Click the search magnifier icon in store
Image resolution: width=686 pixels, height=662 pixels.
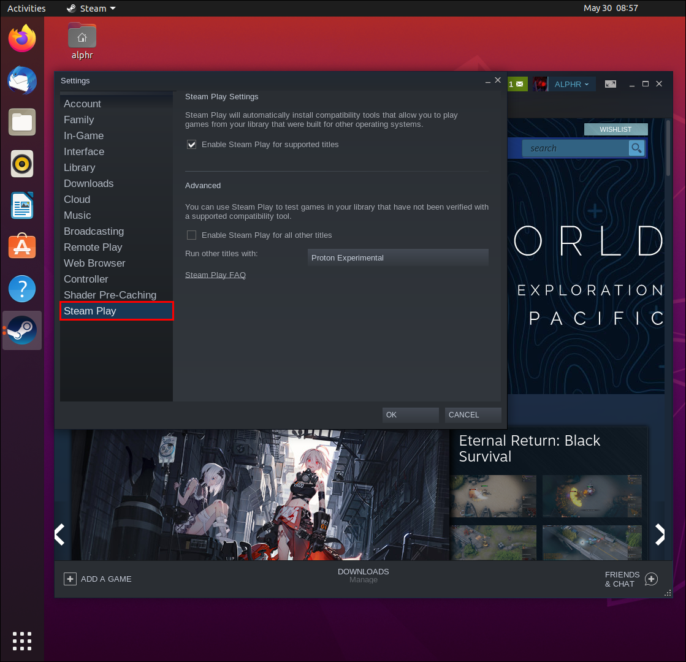636,148
